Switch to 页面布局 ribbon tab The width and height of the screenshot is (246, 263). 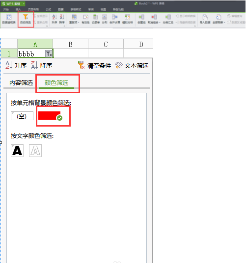[x=33, y=9]
